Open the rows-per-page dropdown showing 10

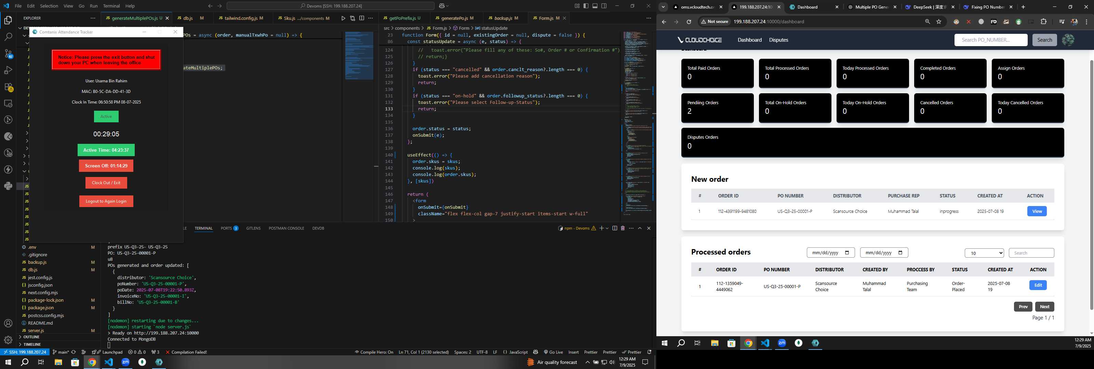pos(984,253)
